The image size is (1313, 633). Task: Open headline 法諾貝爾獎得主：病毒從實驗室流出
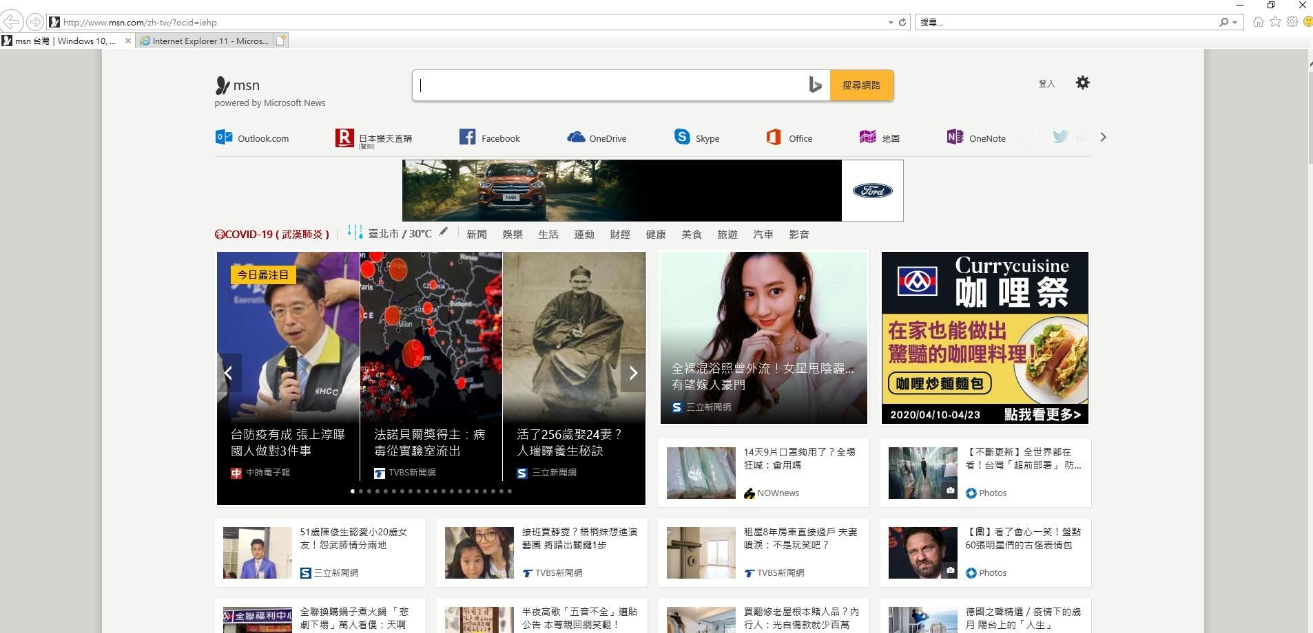pos(430,442)
